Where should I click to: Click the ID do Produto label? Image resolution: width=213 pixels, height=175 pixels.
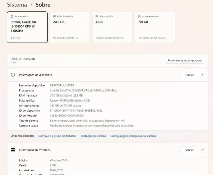click(28, 116)
